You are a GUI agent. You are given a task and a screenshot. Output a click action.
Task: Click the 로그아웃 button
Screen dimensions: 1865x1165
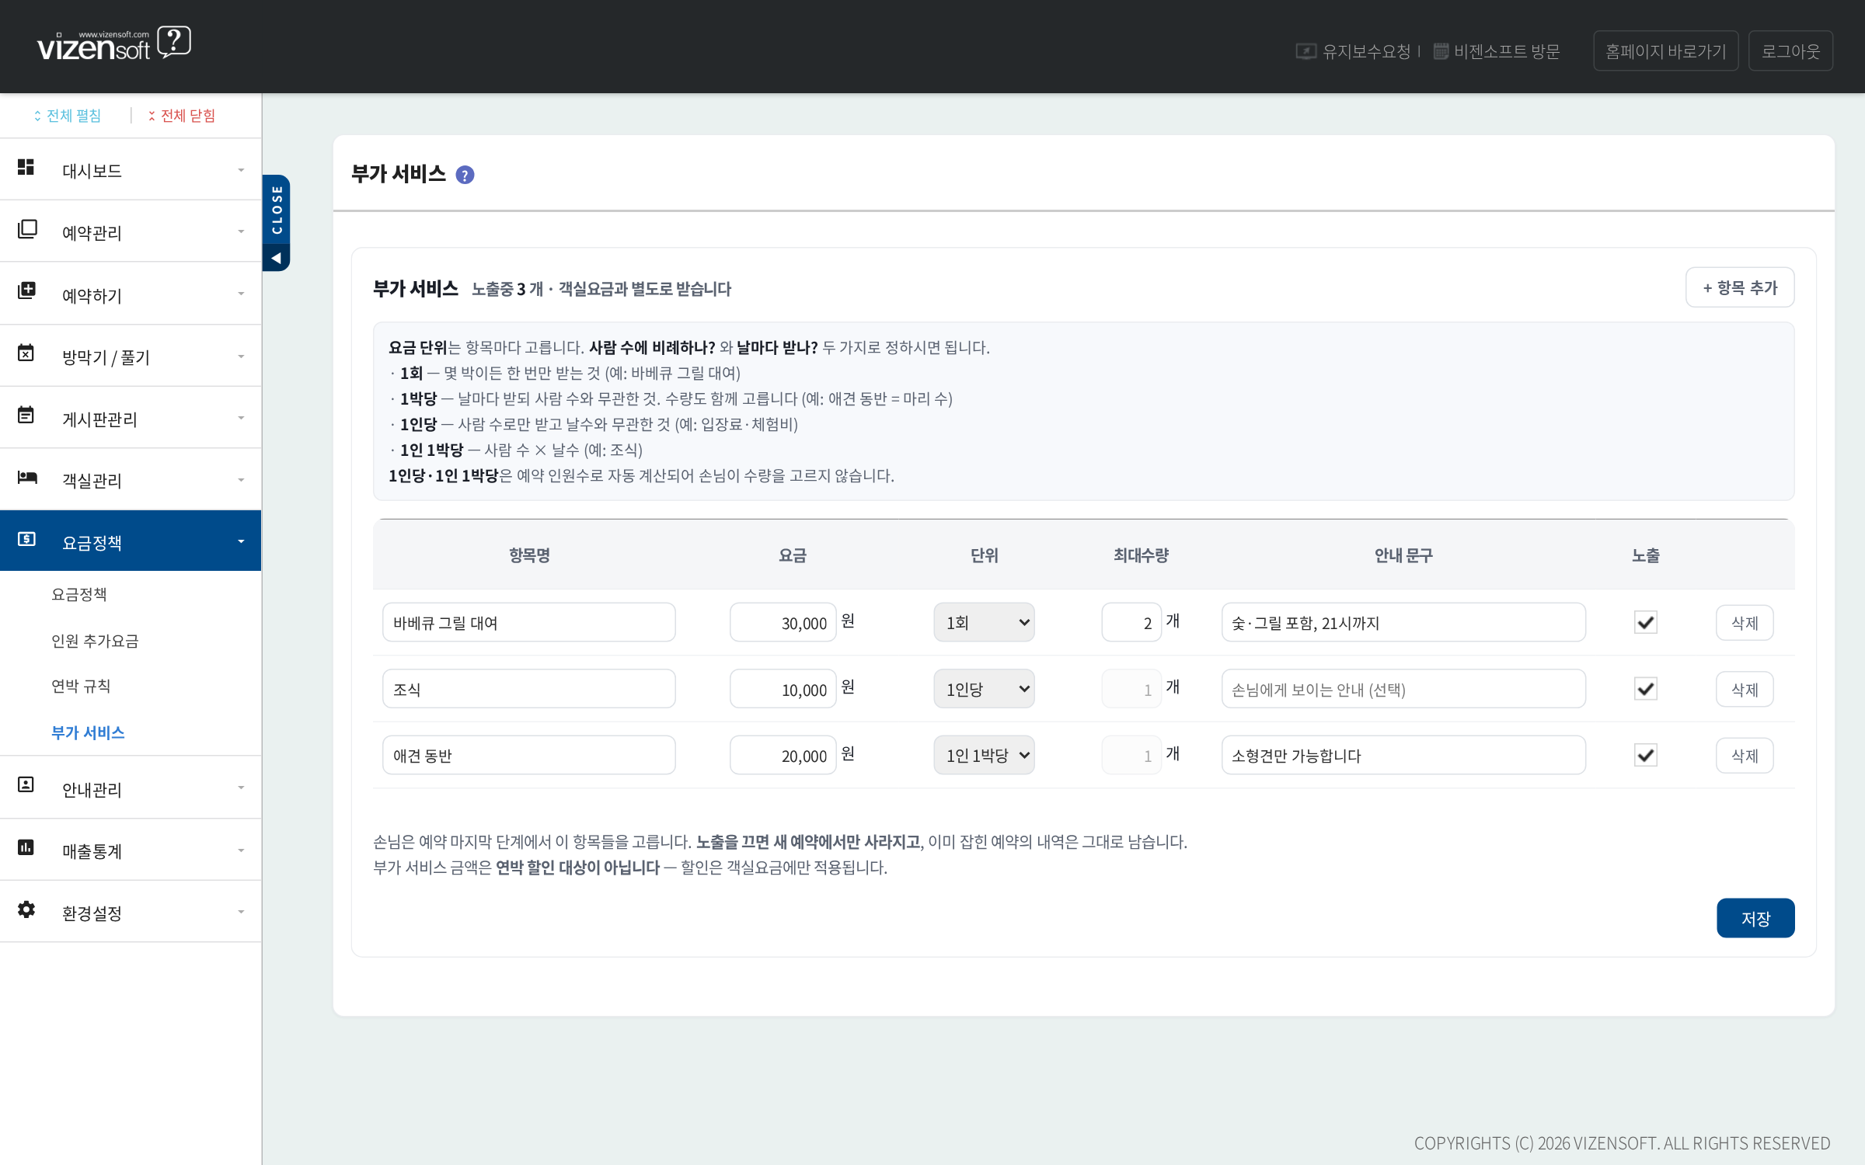click(1790, 50)
